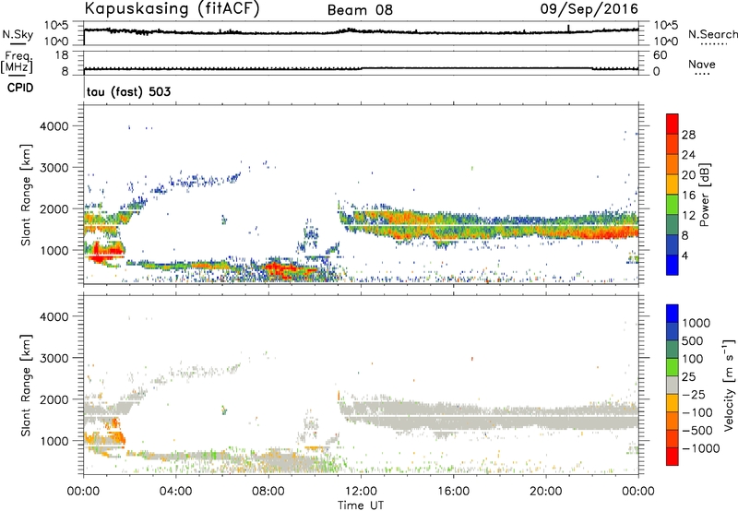Click the blue bottom of Power colorbar
This screenshot has width=738, height=511.
(673, 265)
